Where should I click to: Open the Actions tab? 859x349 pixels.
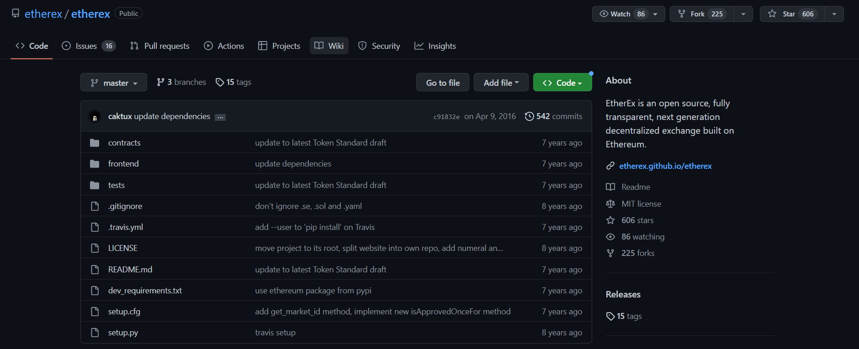224,46
